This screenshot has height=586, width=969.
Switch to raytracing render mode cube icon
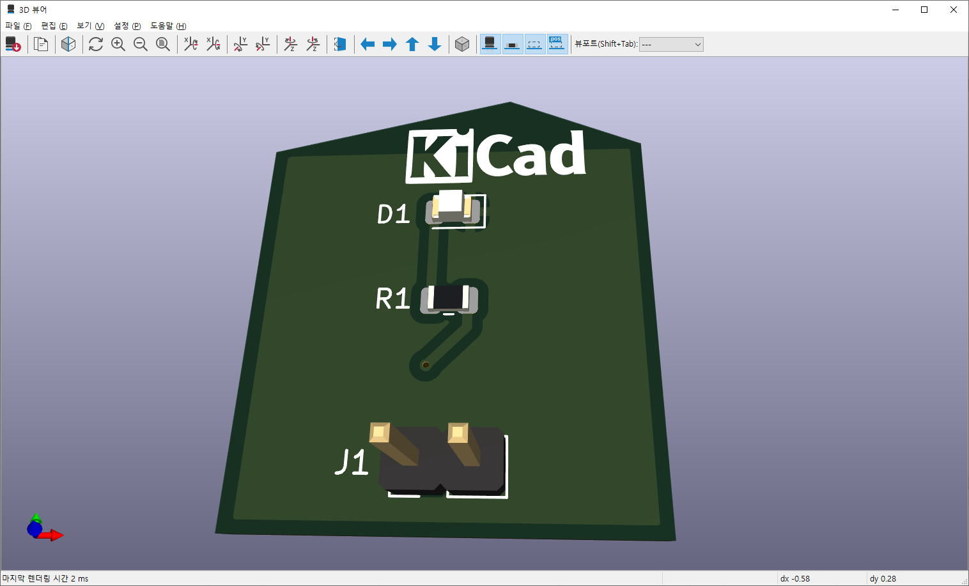point(68,44)
